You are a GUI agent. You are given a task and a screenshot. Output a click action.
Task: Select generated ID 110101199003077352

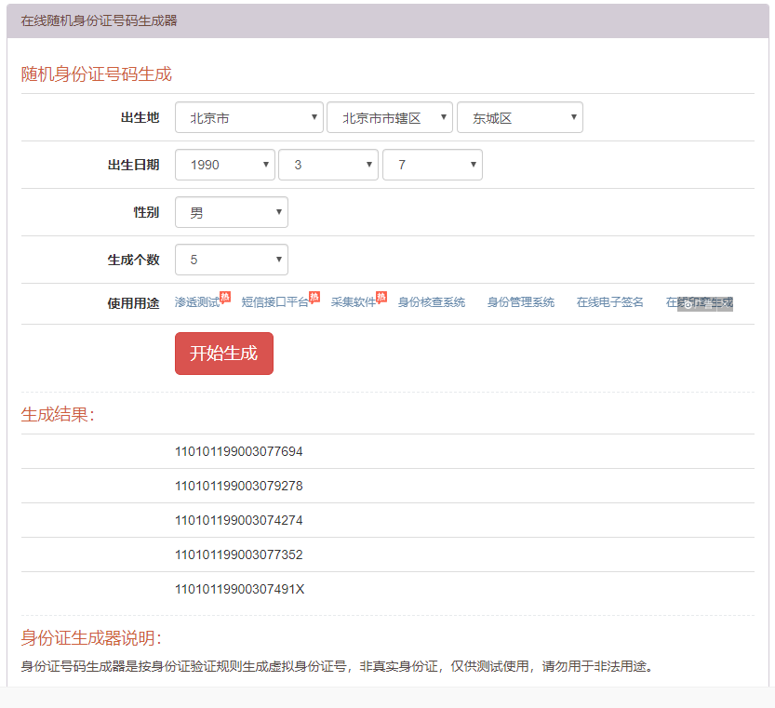239,554
